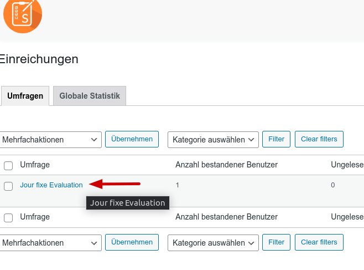Click the Anzahl bestandener Benutzer header column
This screenshot has width=364, height=270.
pyautogui.click(x=226, y=165)
